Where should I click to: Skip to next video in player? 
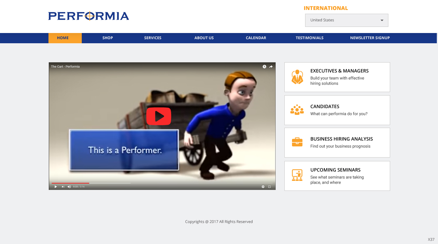(x=63, y=187)
